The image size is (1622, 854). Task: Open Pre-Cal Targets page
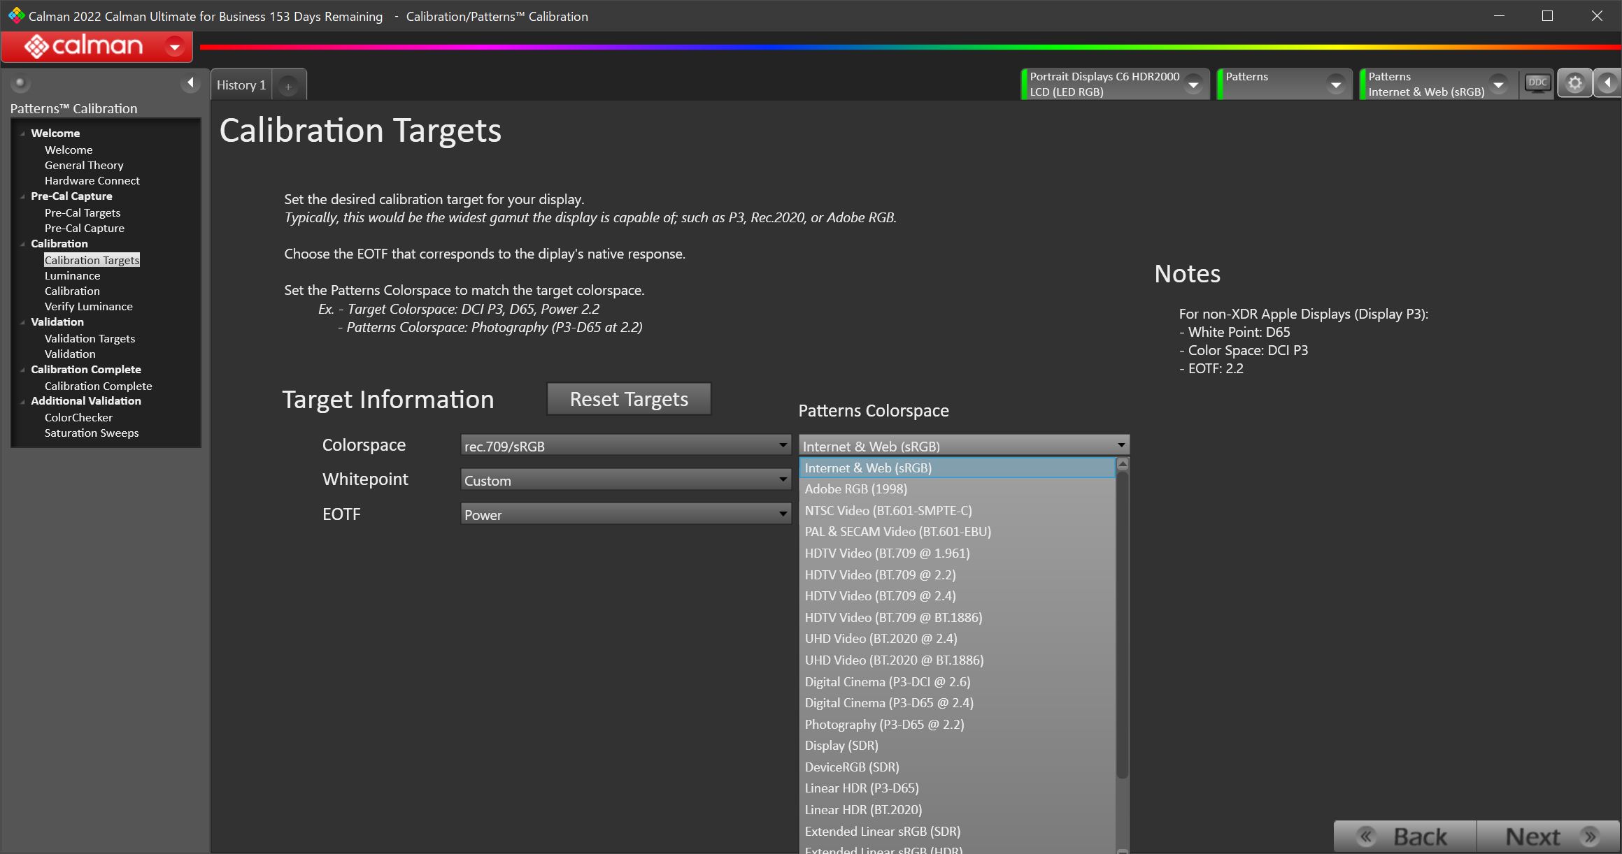83,212
